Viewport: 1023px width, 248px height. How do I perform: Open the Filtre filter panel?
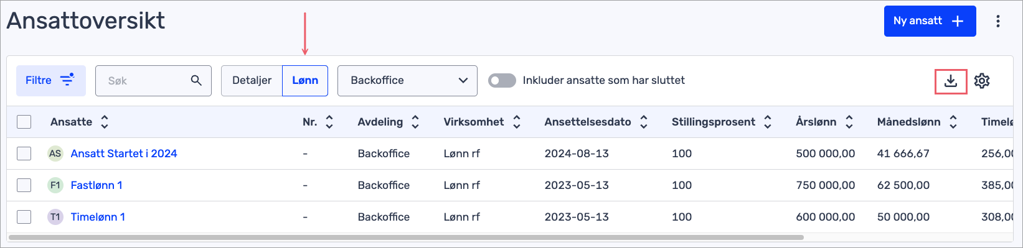[x=51, y=81]
